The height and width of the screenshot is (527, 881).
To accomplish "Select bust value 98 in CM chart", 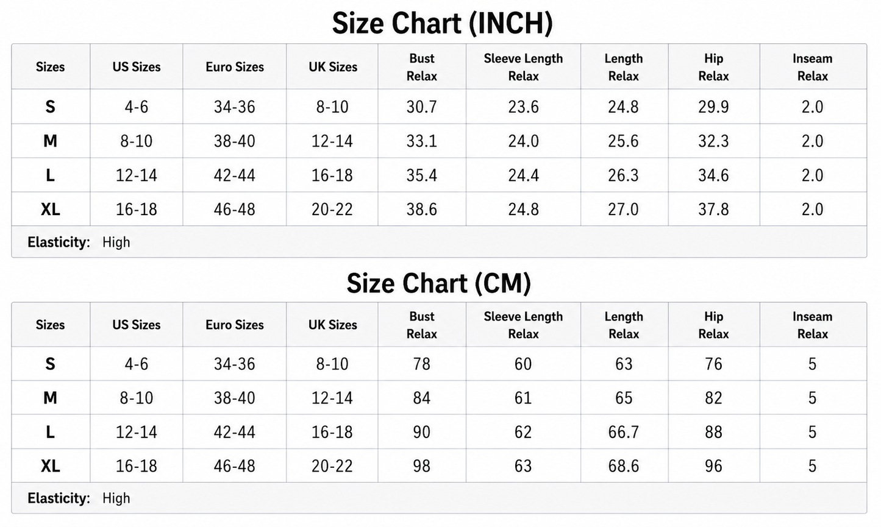I will (422, 466).
